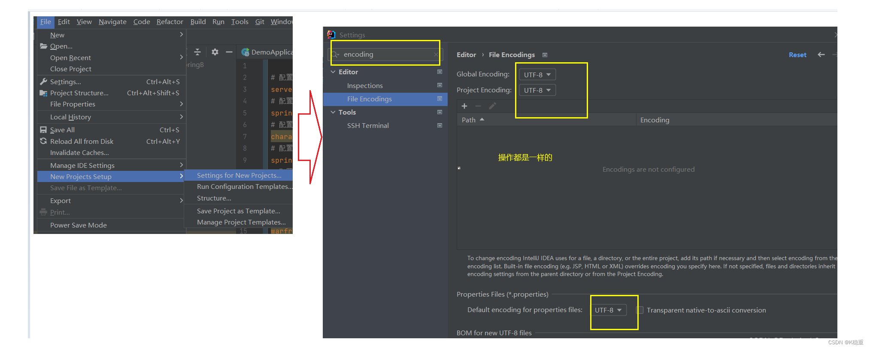870x349 pixels.
Task: Click Power Save Mode
Action: [79, 225]
